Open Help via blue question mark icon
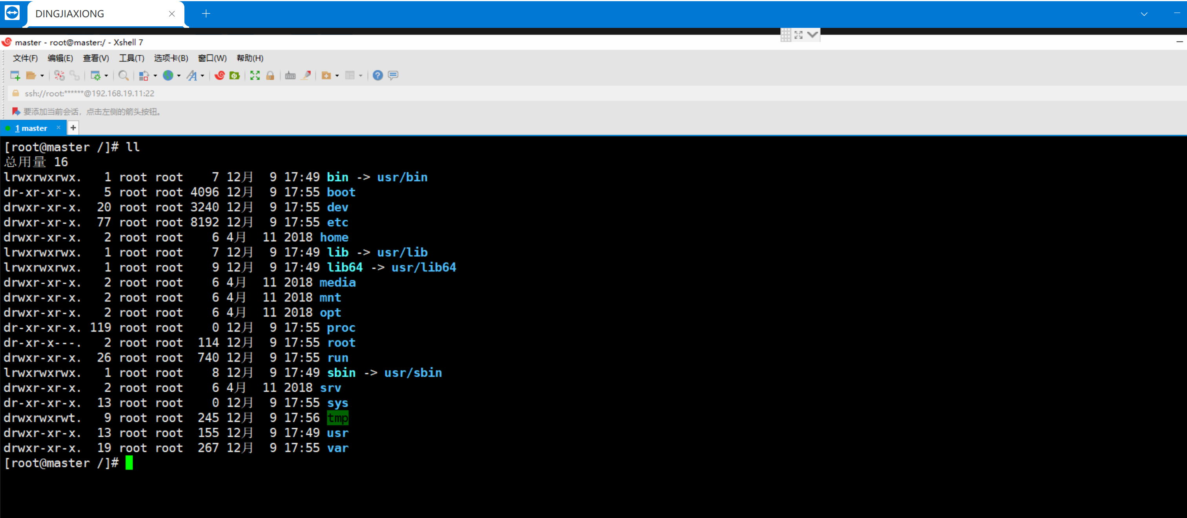Screen dimensions: 1187x518 (378, 76)
